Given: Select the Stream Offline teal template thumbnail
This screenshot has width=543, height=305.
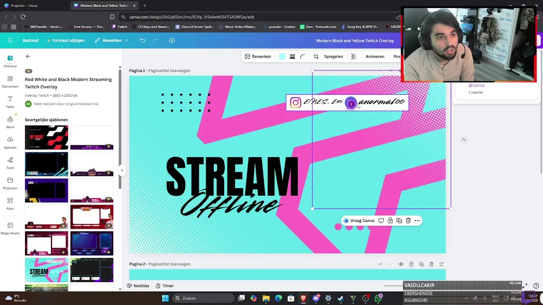Looking at the screenshot, I should point(46,270).
